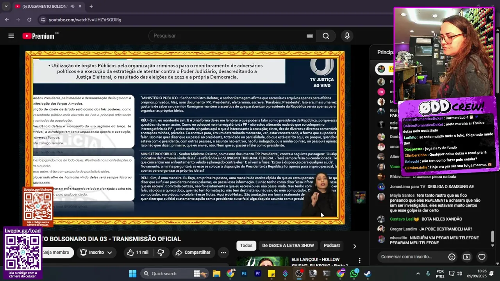Open Steam from taskbar
This screenshot has width=500, height=281.
pos(368,274)
